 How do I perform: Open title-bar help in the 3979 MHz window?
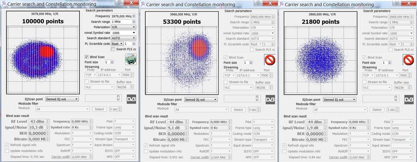[119, 3]
